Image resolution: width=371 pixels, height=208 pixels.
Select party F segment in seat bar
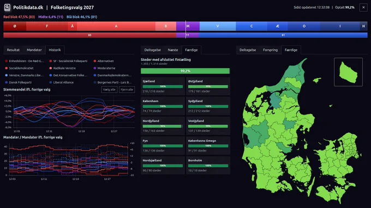[47, 26]
